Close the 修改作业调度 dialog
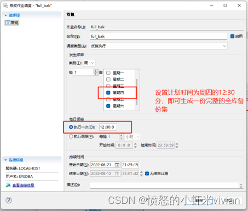Screen dimensions: 248x211 tap(239, 5)
